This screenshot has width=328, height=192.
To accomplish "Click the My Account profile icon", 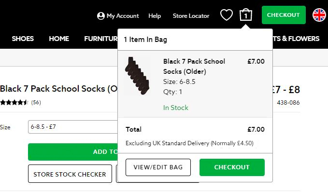I will click(x=101, y=16).
